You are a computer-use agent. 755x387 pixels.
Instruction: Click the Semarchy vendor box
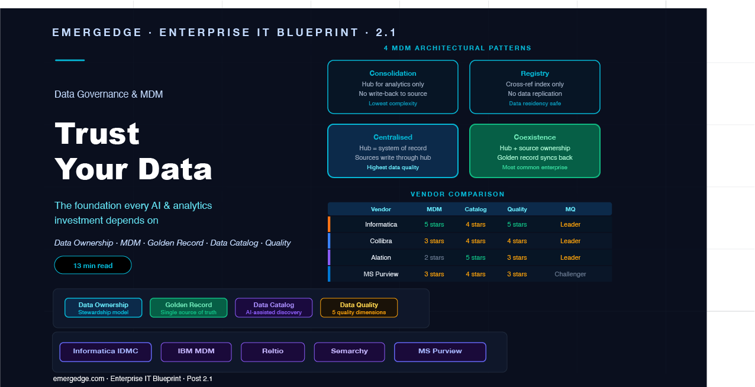pos(350,352)
